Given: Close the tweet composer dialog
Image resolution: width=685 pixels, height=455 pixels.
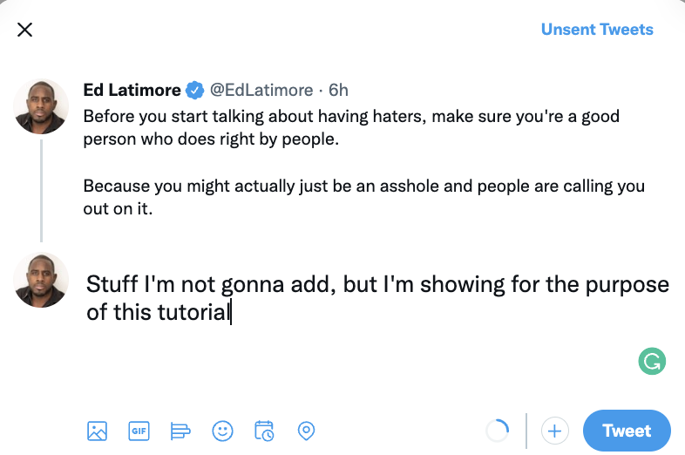Looking at the screenshot, I should (25, 30).
